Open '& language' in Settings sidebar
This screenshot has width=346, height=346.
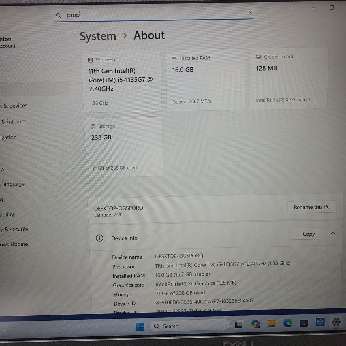pos(12,184)
